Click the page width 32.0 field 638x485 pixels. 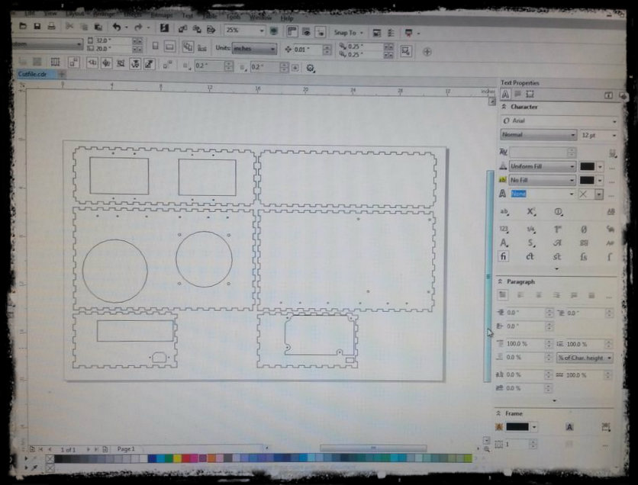(x=113, y=40)
